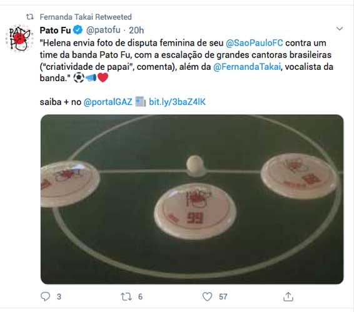The width and height of the screenshot is (354, 312).
Task: Click the blue verified badge
Action: 78,30
